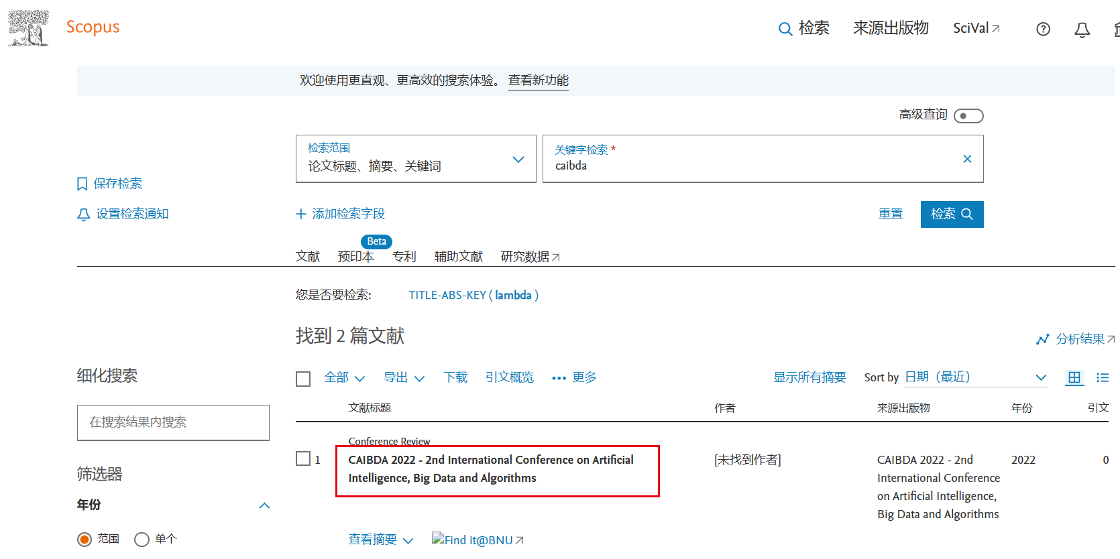Screen dimensions: 1120x559
Task: Toggle the 高级查询 switch
Action: 968,116
